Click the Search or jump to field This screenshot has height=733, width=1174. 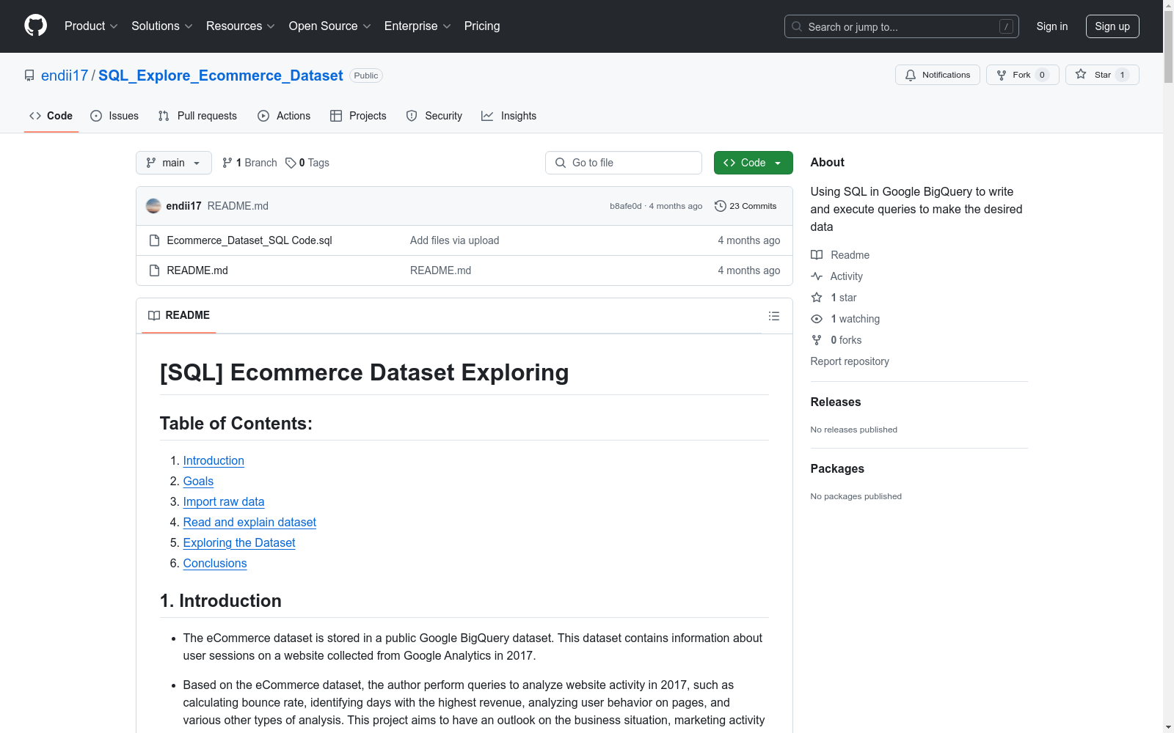[x=902, y=26]
